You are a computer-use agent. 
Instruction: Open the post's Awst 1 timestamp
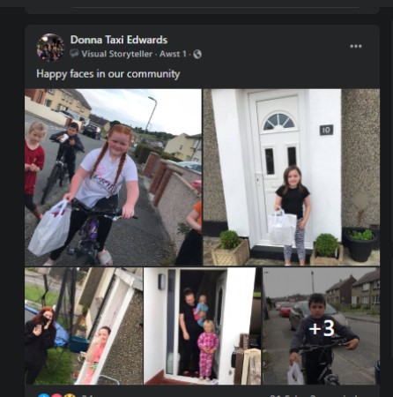(x=173, y=54)
